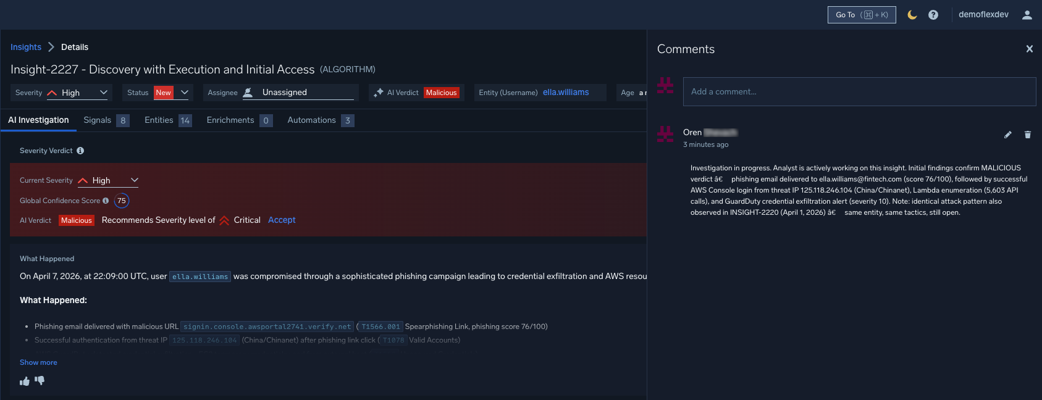The width and height of the screenshot is (1042, 400).
Task: Edit Oren's comment with pencil icon
Action: [x=1008, y=135]
